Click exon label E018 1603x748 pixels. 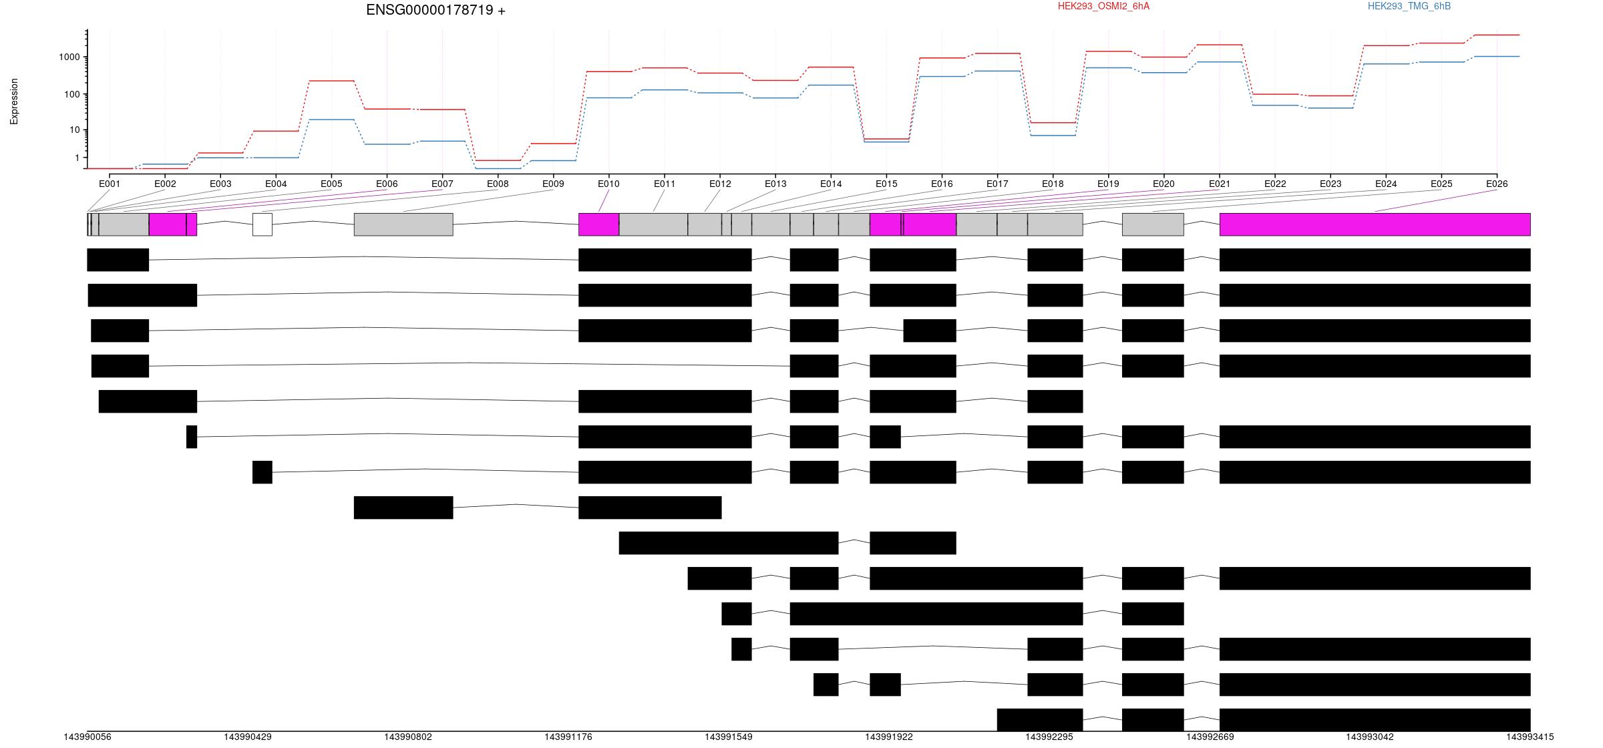(x=1053, y=184)
